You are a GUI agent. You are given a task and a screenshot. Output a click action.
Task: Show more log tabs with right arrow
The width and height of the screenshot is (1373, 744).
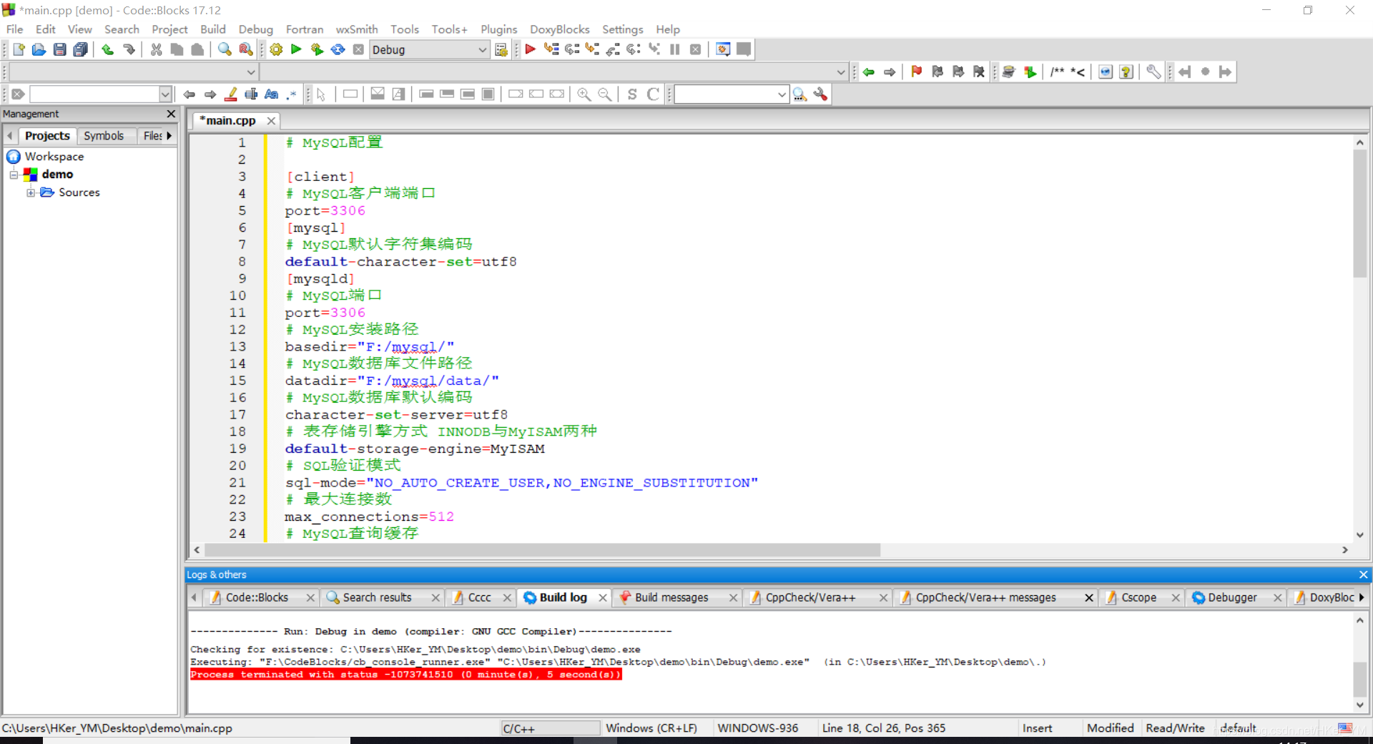[x=1362, y=597]
